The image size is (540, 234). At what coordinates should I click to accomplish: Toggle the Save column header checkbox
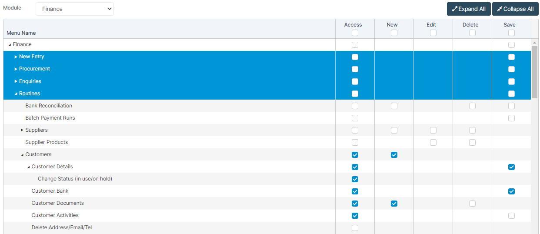pos(511,33)
